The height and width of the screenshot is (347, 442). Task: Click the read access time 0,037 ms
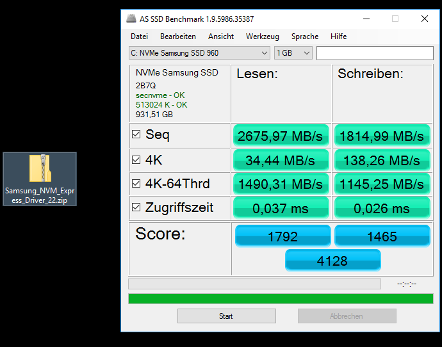[x=281, y=208]
